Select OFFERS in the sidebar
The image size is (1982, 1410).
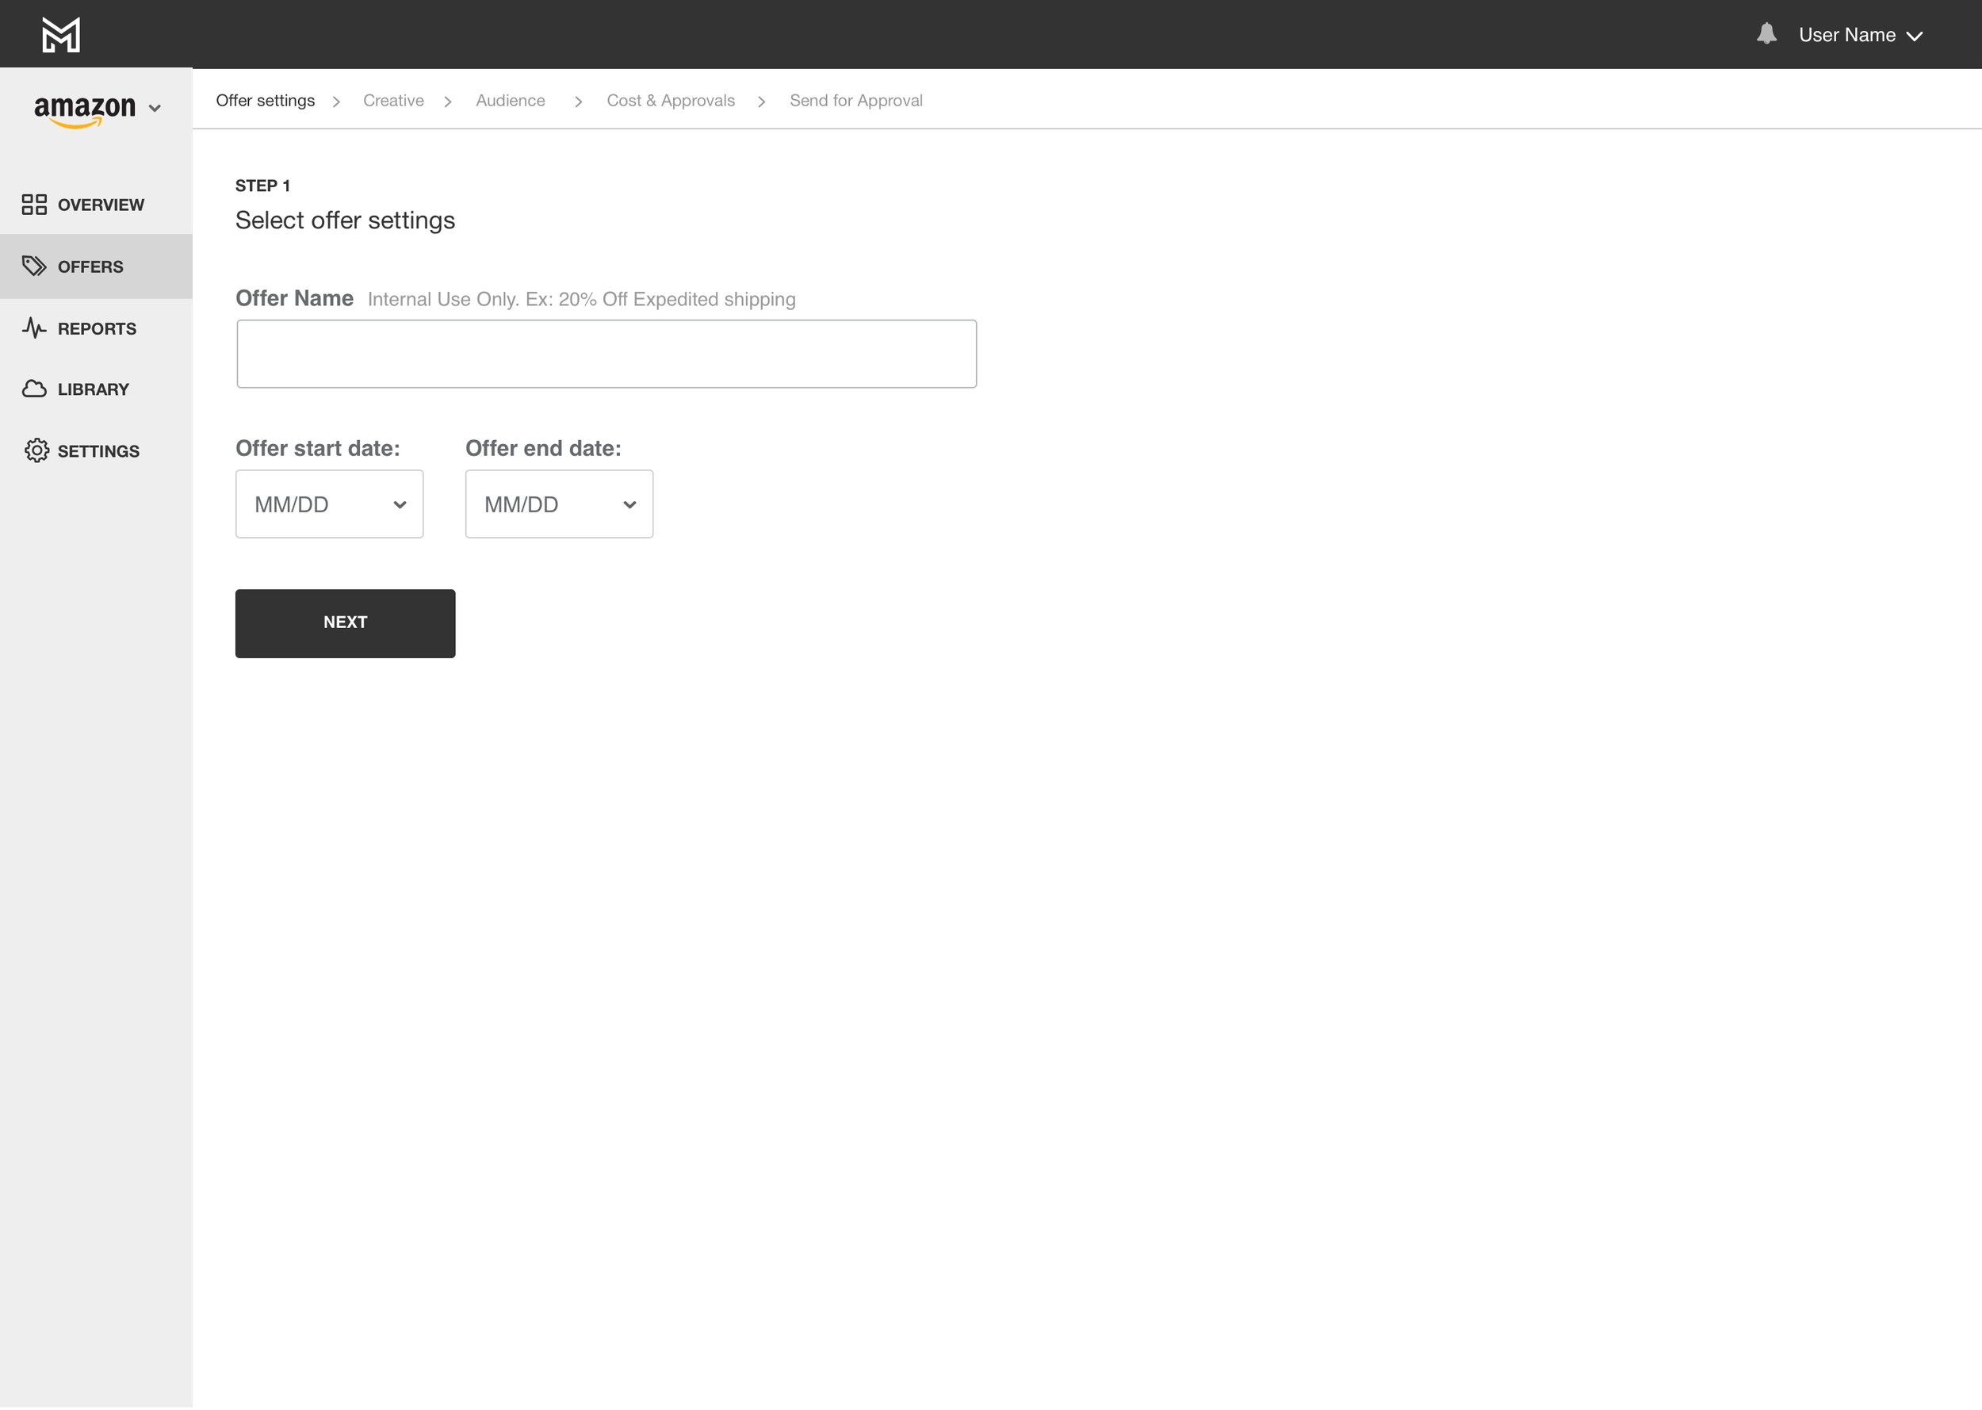(x=96, y=266)
